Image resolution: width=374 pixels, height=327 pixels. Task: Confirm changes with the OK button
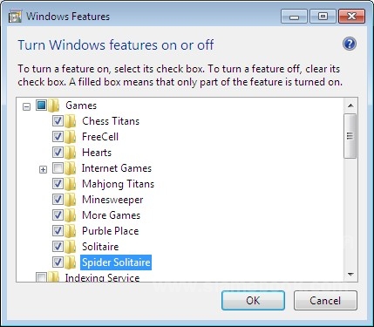click(x=253, y=300)
